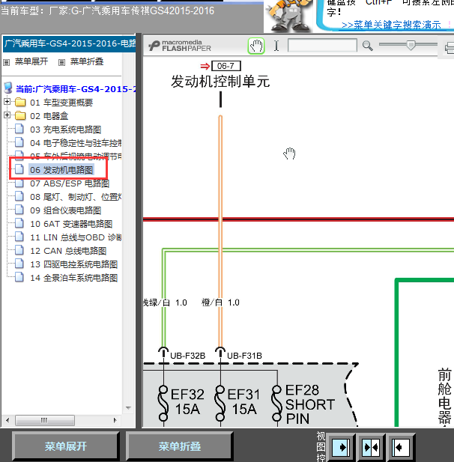
Task: Click the computer icon beside current model
Action: [8, 88]
